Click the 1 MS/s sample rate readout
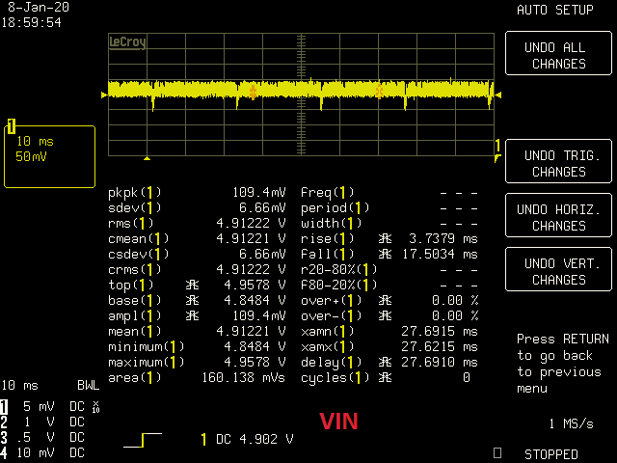The width and height of the screenshot is (617, 463). pos(572,423)
